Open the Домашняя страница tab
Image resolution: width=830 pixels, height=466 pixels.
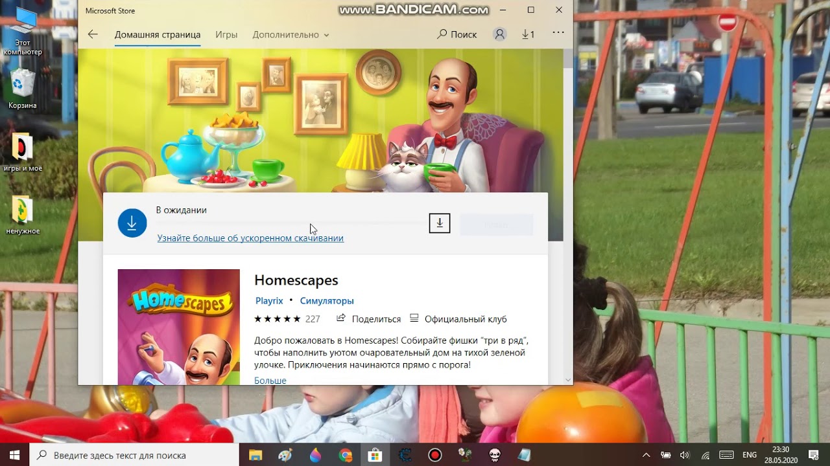[158, 34]
